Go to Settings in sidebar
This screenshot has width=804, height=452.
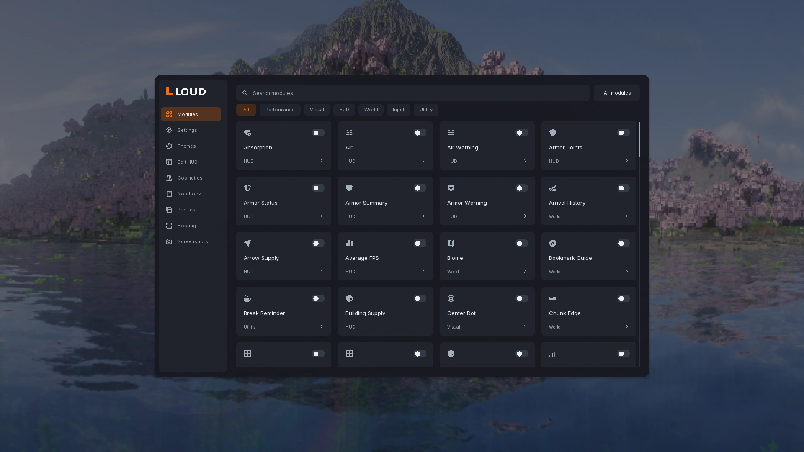191,130
